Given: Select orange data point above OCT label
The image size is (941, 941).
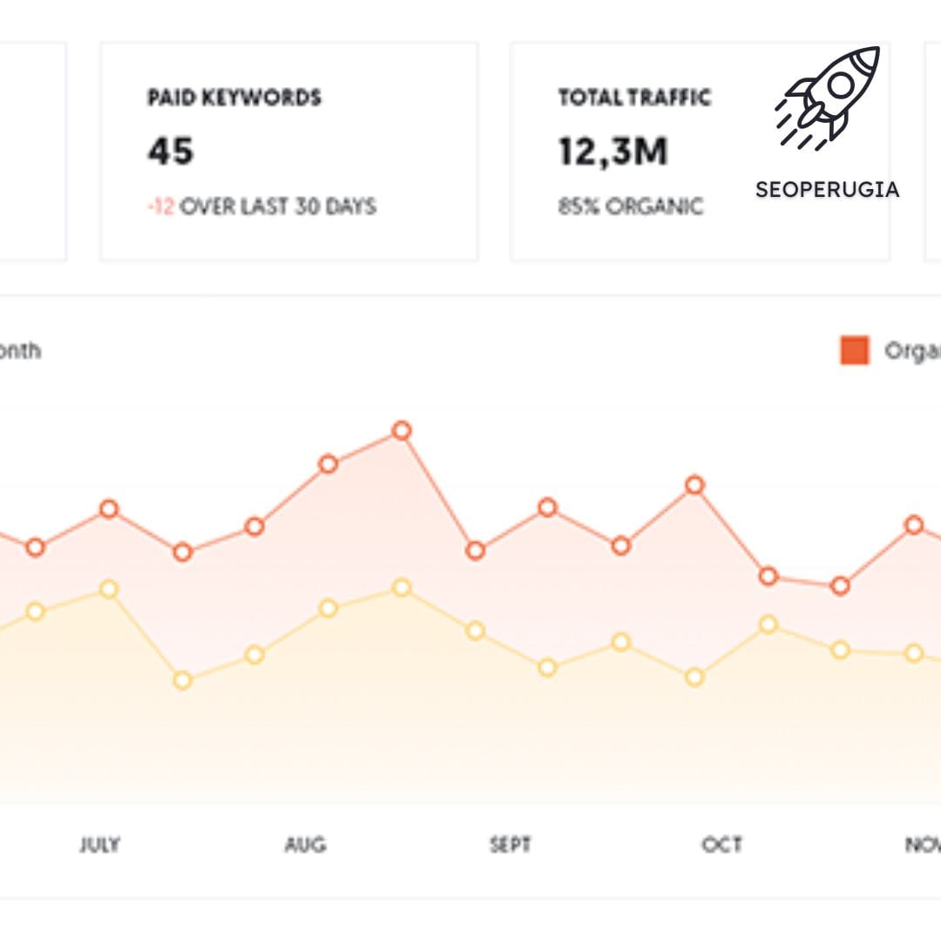Looking at the screenshot, I should pos(694,485).
